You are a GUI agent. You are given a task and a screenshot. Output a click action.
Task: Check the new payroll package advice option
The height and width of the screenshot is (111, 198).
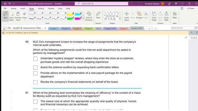point(35,73)
